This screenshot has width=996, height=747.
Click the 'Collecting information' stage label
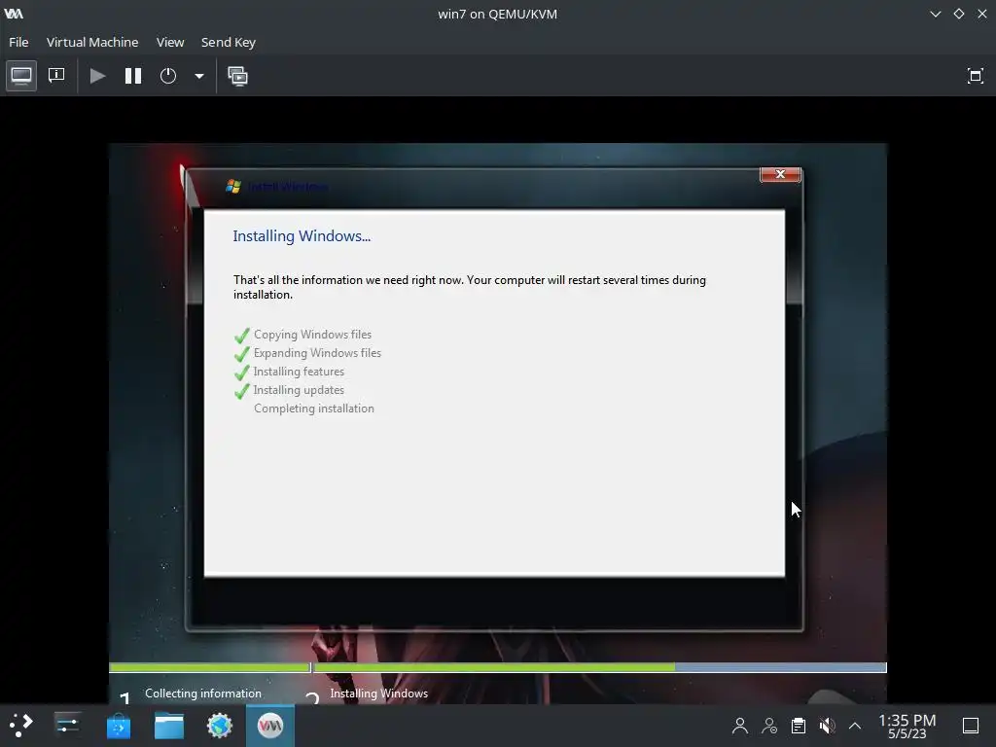pyautogui.click(x=202, y=693)
